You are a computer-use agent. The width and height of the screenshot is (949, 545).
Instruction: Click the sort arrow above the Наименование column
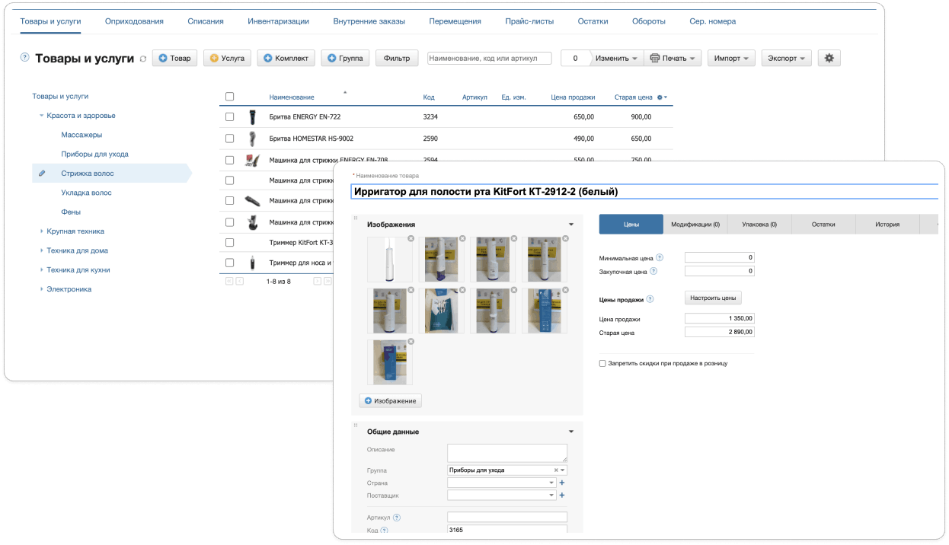345,92
